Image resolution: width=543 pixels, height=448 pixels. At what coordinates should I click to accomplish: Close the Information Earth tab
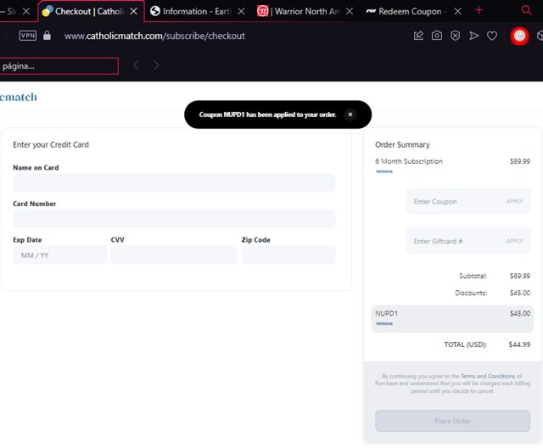tap(241, 11)
